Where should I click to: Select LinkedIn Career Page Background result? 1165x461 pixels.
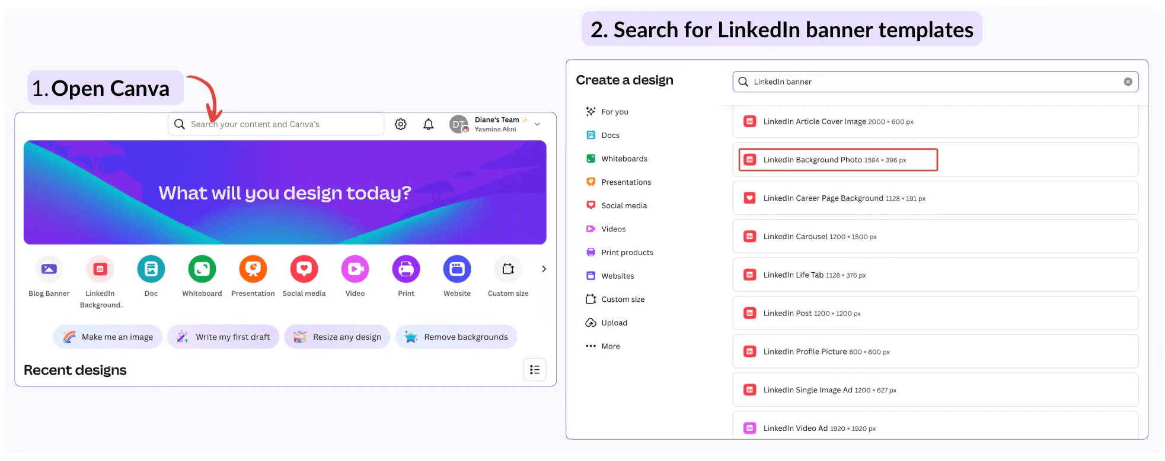coord(936,198)
